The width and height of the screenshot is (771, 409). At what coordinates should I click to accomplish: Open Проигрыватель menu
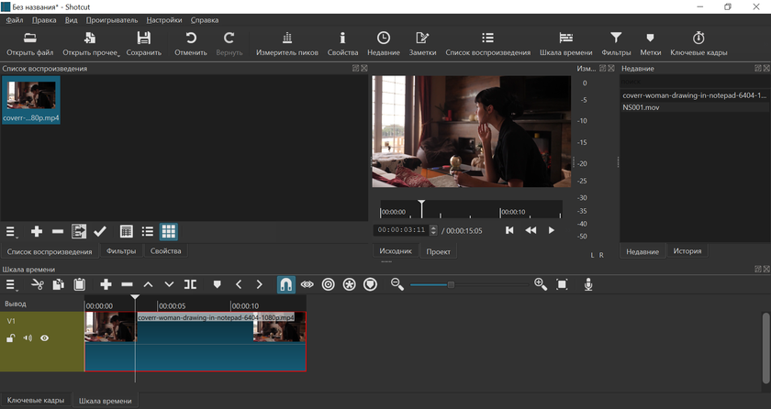tap(112, 20)
